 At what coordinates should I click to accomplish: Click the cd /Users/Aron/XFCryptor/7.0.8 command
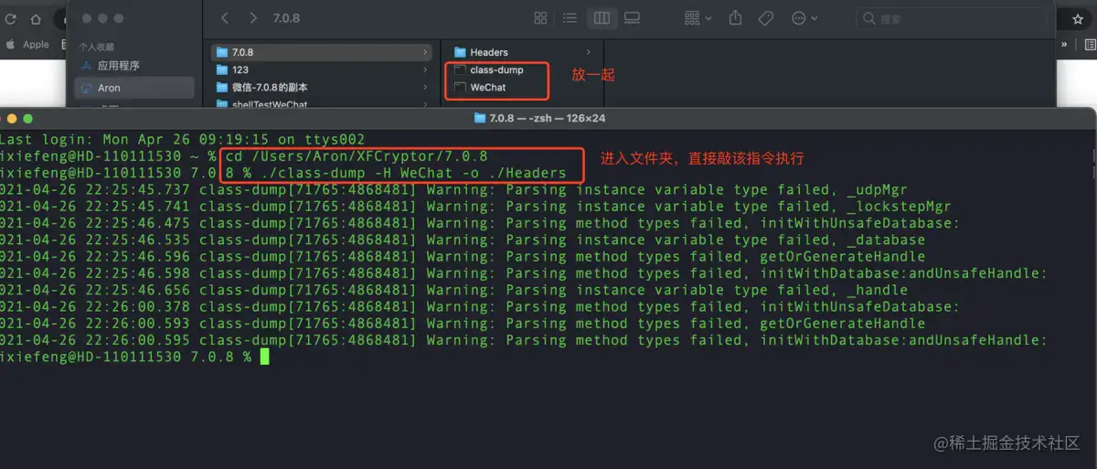point(357,156)
